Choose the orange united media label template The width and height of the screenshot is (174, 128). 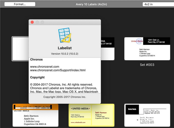coord(36,115)
